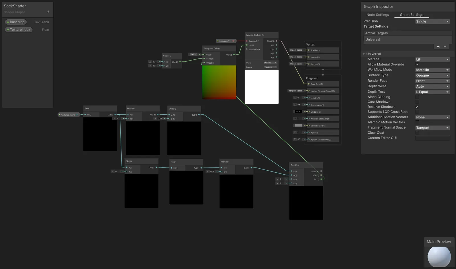Screen dimensions: 456x269
Task: Open Surface Type dropdown showing Opaque
Action: 432,75
